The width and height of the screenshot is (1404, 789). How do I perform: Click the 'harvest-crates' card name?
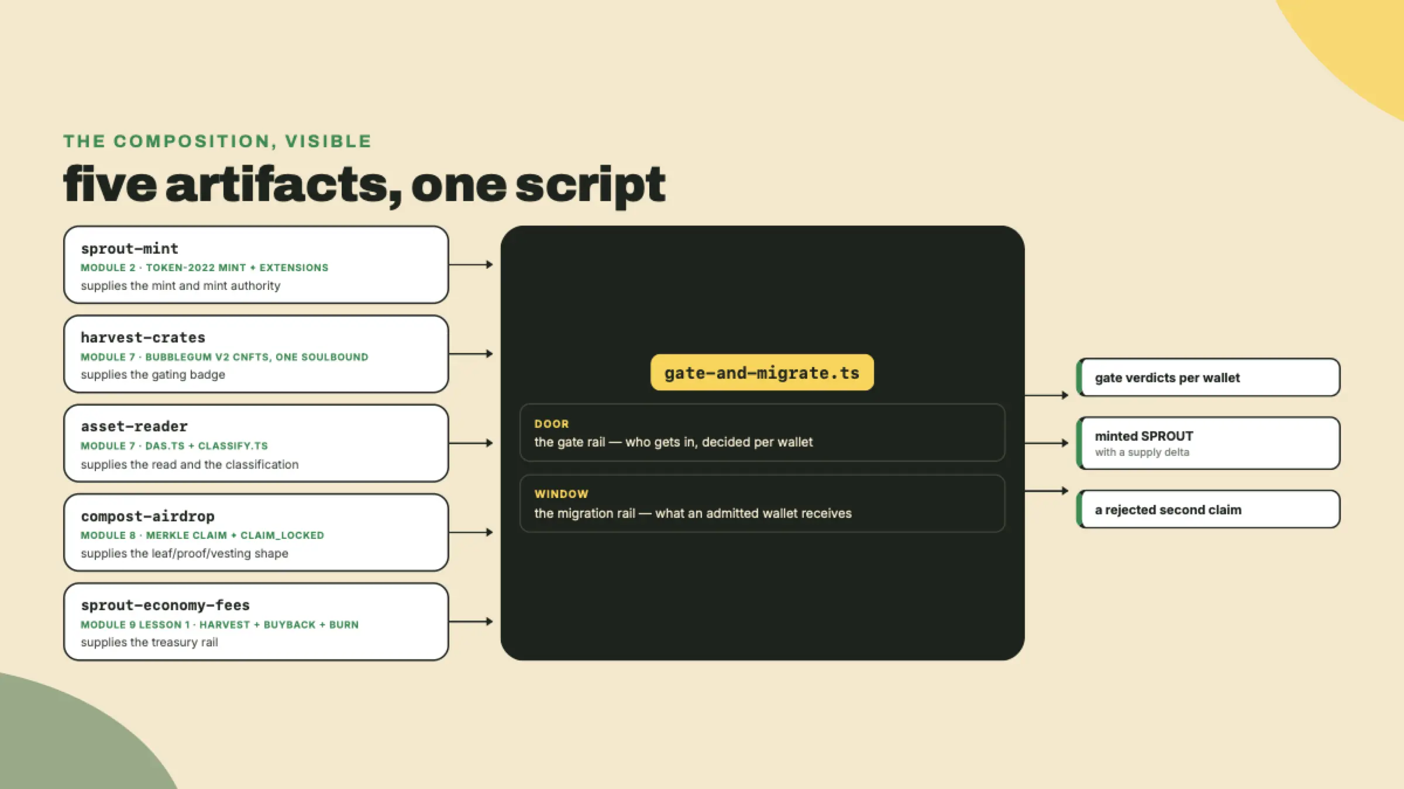click(x=143, y=337)
